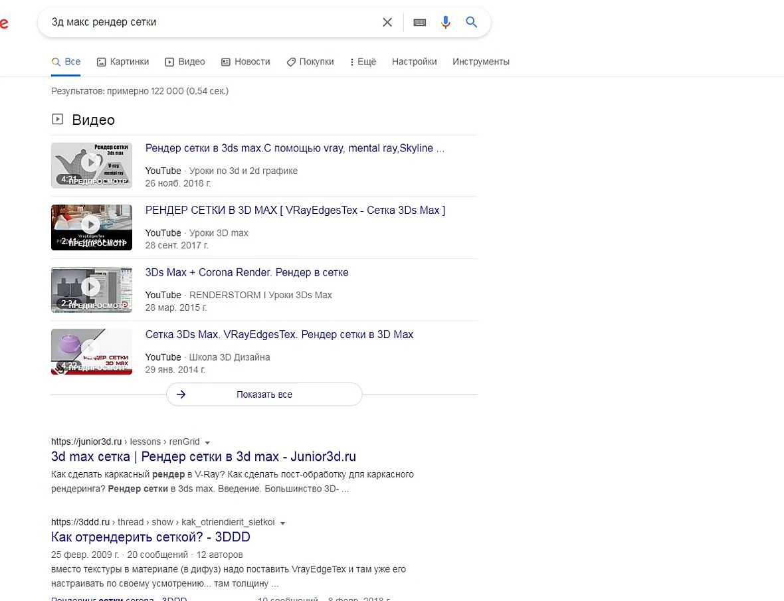The width and height of the screenshot is (784, 601).
Task: Open Инструменты search tools
Action: click(x=481, y=62)
